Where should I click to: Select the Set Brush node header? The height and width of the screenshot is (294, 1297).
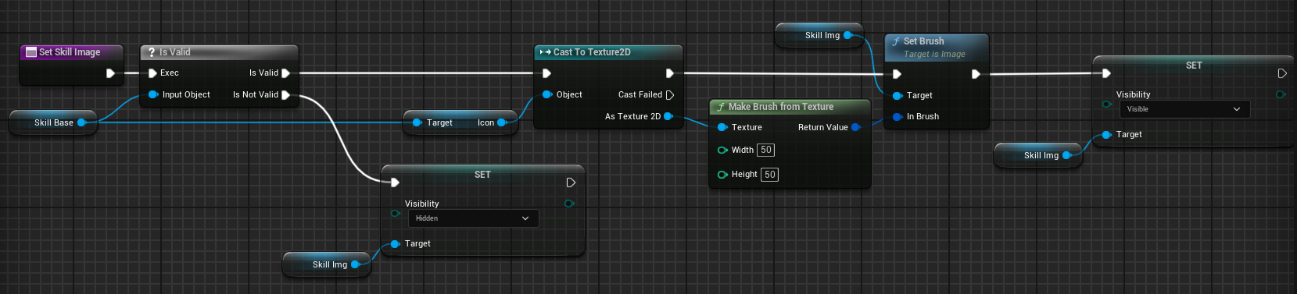937,47
